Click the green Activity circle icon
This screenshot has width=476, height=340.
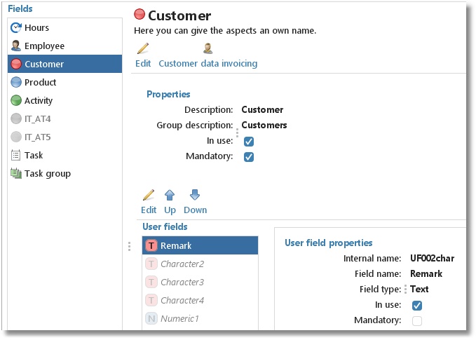(16, 100)
